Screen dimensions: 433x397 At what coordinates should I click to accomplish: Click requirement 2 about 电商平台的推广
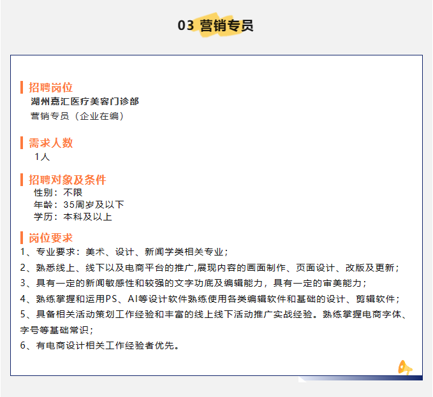[210, 268]
